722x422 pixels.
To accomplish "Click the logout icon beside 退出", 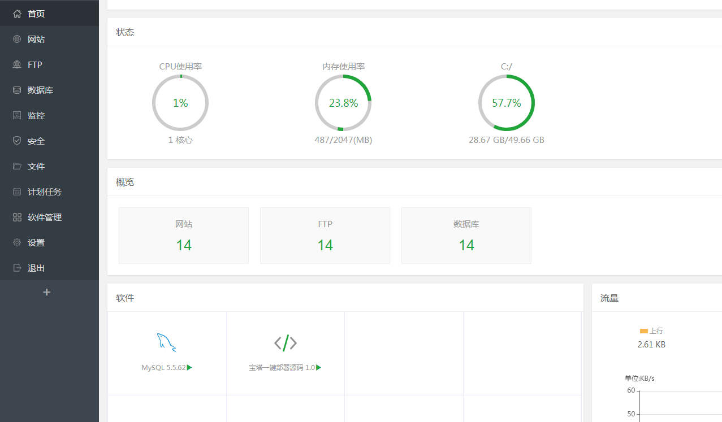I will point(17,268).
